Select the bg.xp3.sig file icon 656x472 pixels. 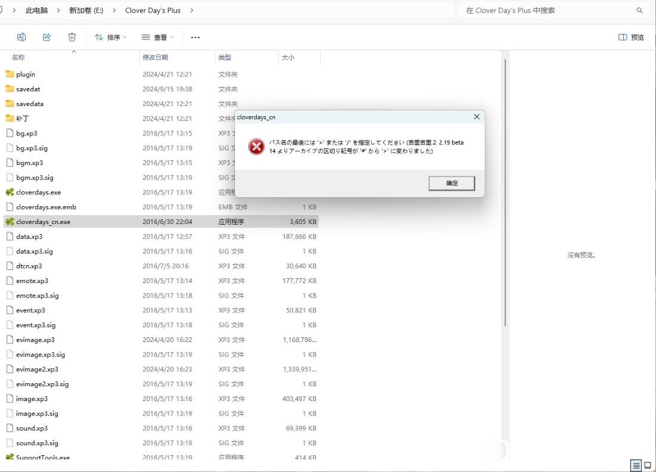click(x=10, y=148)
